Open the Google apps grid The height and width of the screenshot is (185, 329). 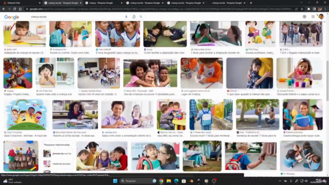click(x=313, y=17)
